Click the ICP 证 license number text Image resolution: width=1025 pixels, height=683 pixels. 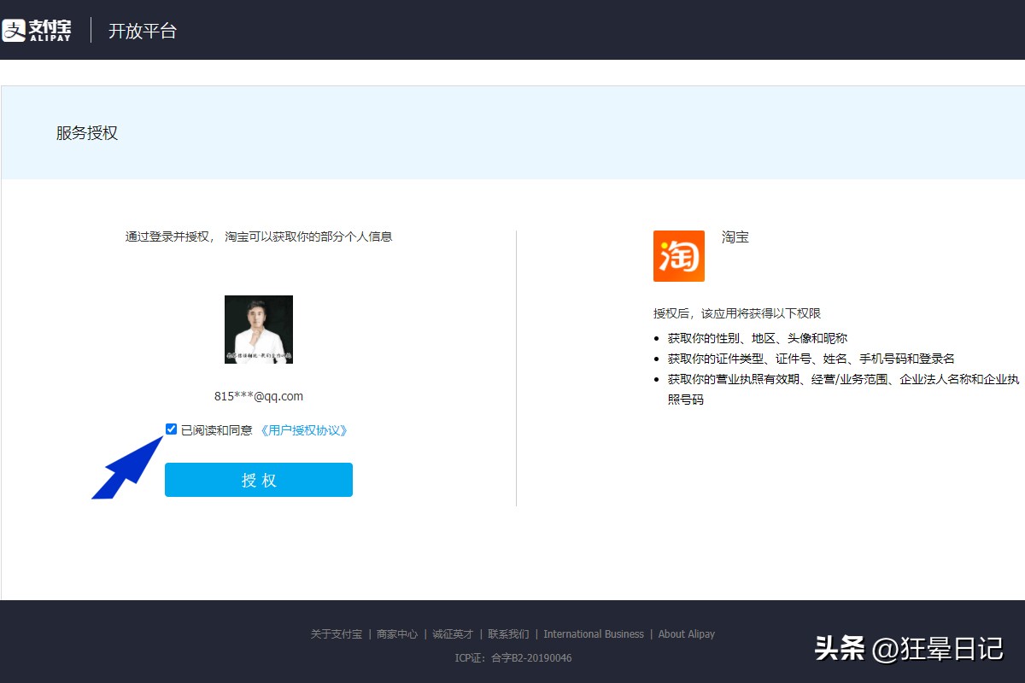pyautogui.click(x=512, y=658)
